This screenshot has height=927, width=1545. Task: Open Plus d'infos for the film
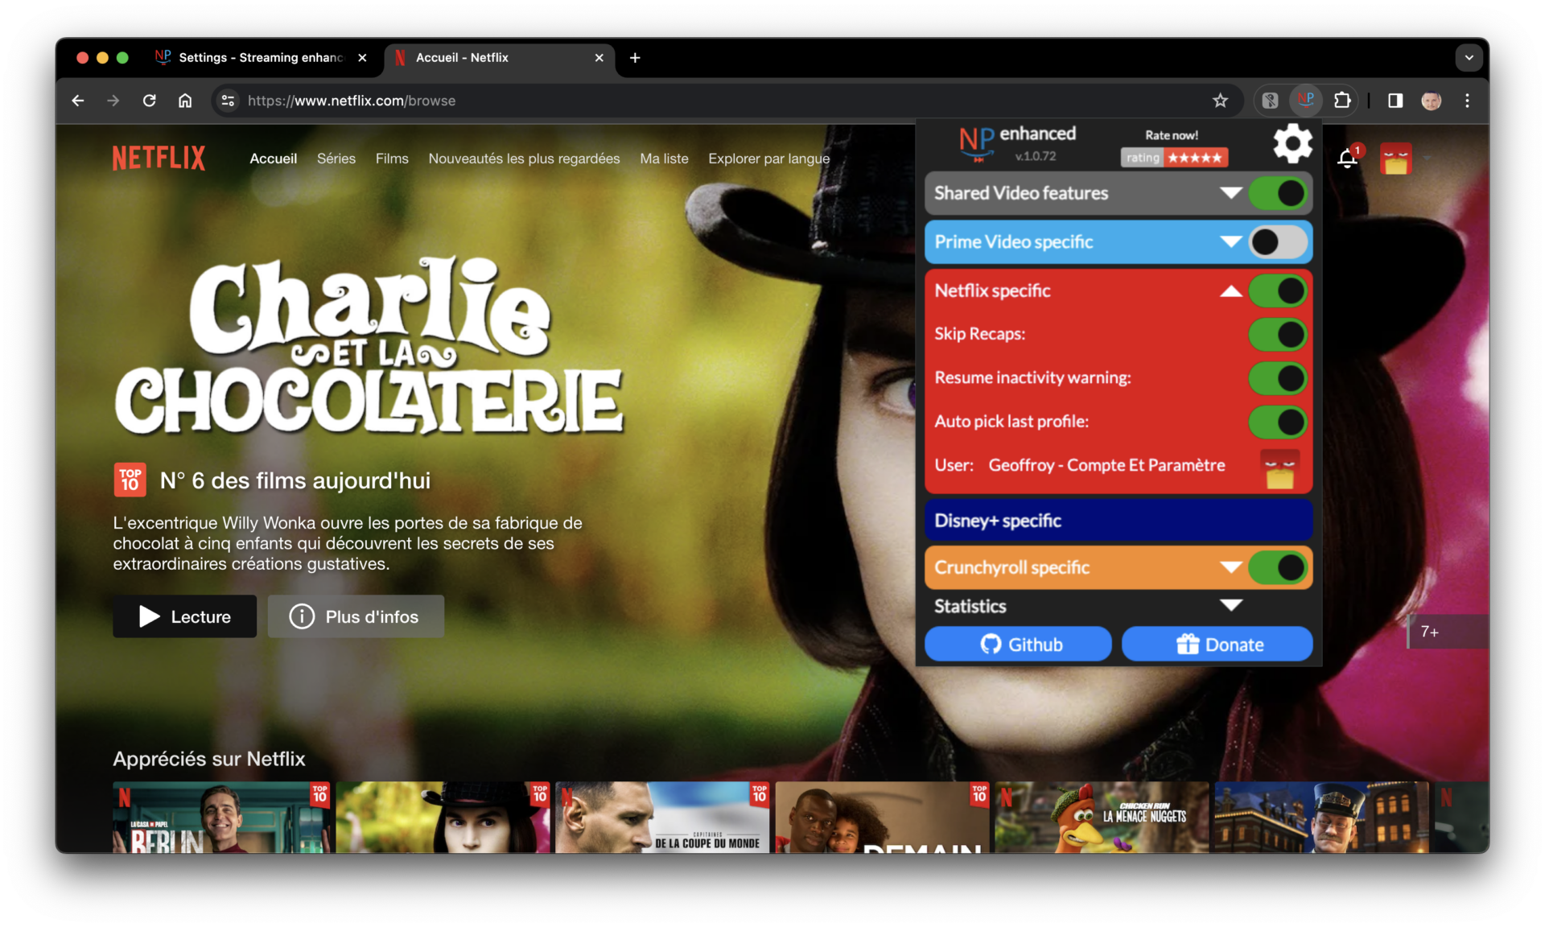click(x=356, y=616)
